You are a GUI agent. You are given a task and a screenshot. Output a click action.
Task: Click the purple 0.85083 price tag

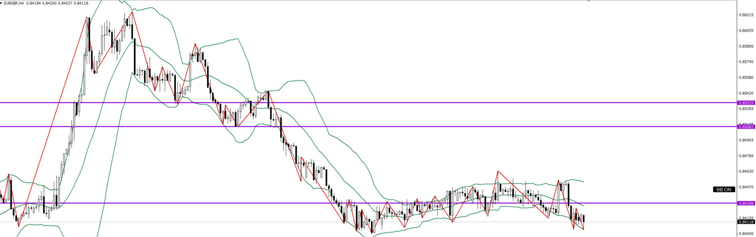(746, 127)
